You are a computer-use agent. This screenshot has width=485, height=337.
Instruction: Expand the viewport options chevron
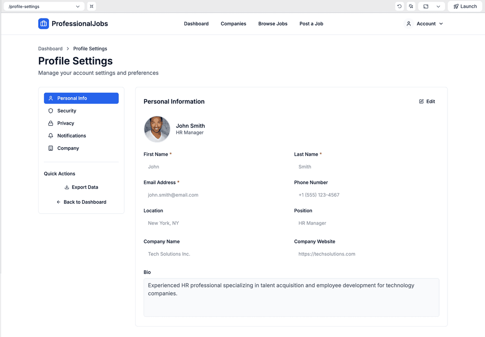point(438,6)
